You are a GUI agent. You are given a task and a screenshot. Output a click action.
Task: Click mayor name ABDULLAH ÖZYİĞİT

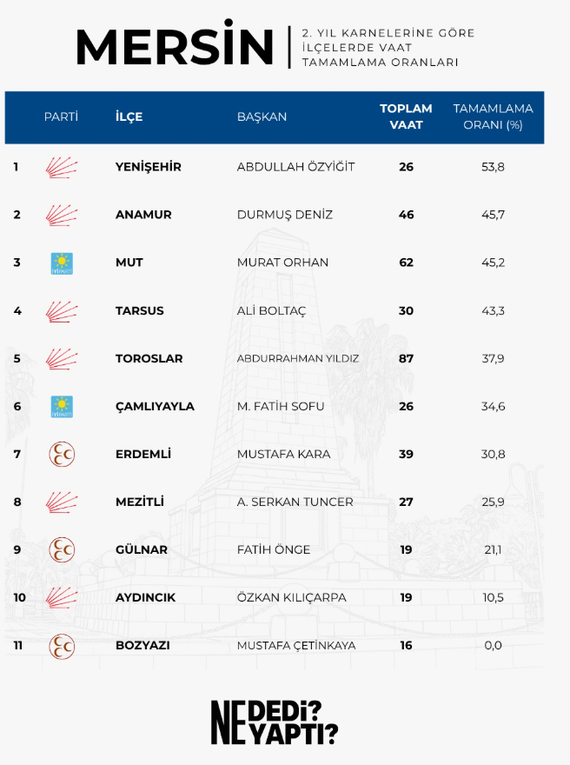coord(296,167)
